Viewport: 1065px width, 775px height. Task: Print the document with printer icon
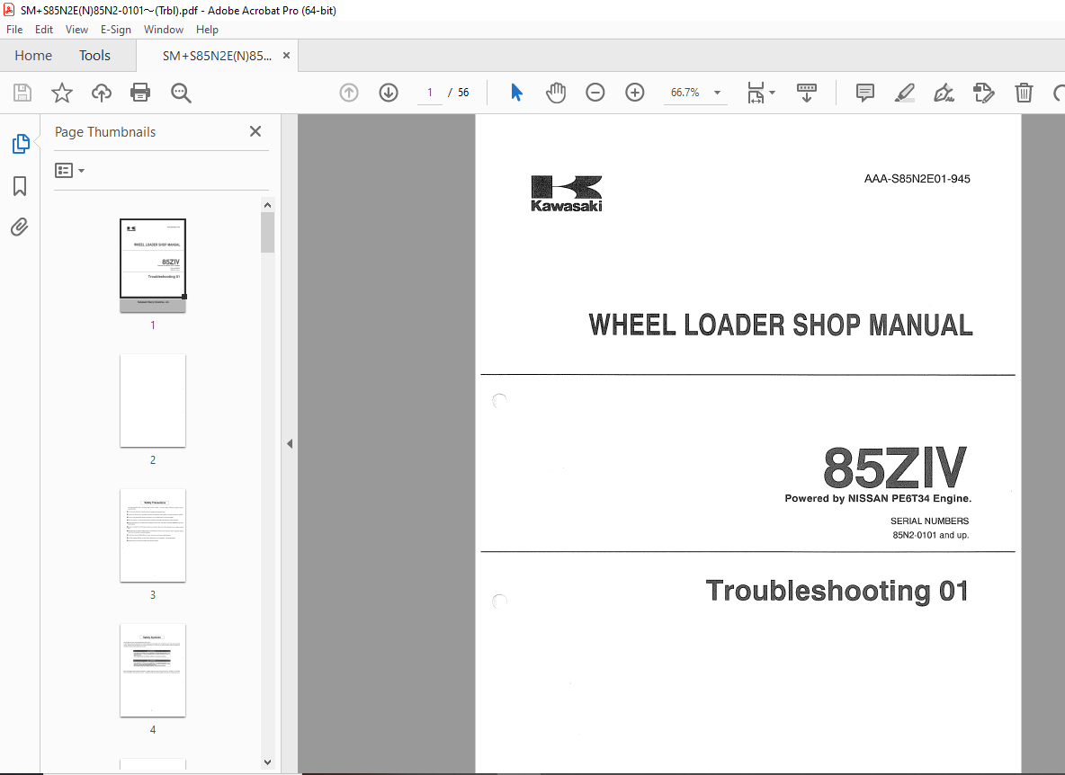[140, 93]
